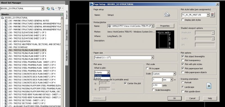The image size is (225, 107).
Task: Enable Display plot styles checkbox
Action: click(183, 20)
